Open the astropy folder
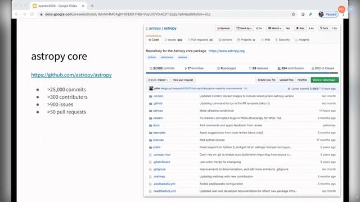 (158, 111)
